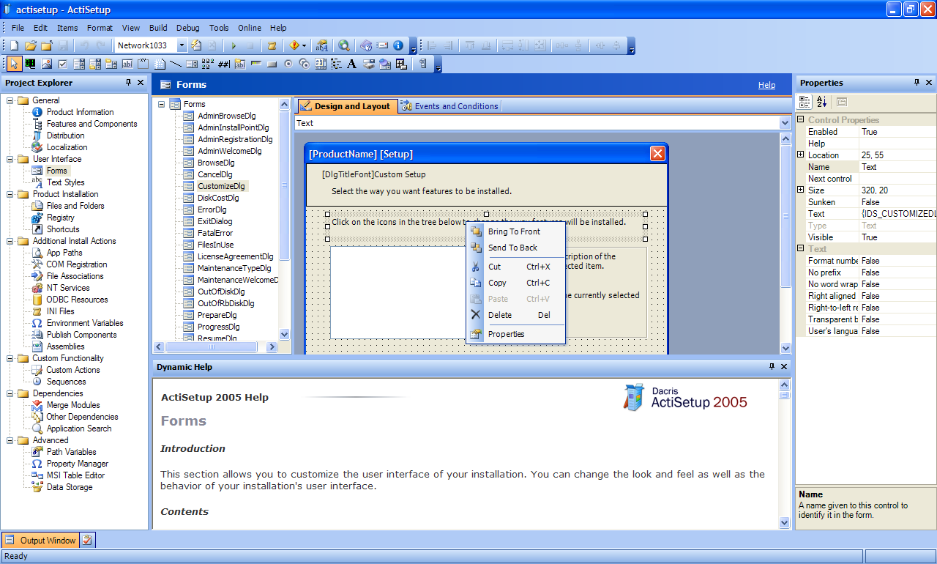
Task: Collapse the Product Installation tree node
Action: pos(10,194)
